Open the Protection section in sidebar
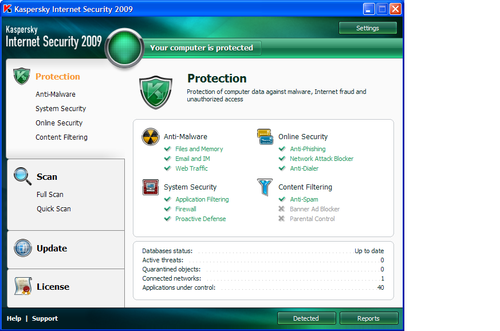 tap(58, 77)
